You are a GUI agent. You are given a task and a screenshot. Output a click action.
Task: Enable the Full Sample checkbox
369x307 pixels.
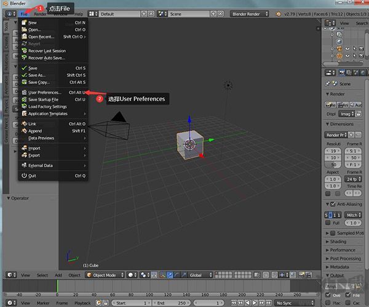[x=328, y=222]
